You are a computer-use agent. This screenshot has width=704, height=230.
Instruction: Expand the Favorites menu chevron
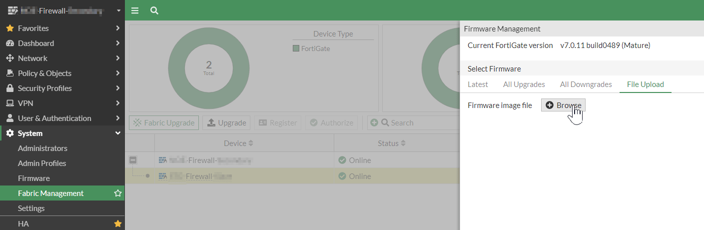117,28
